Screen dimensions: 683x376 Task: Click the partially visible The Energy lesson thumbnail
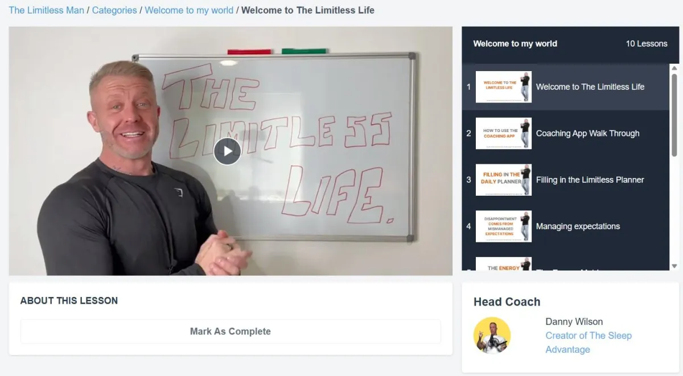pyautogui.click(x=504, y=264)
